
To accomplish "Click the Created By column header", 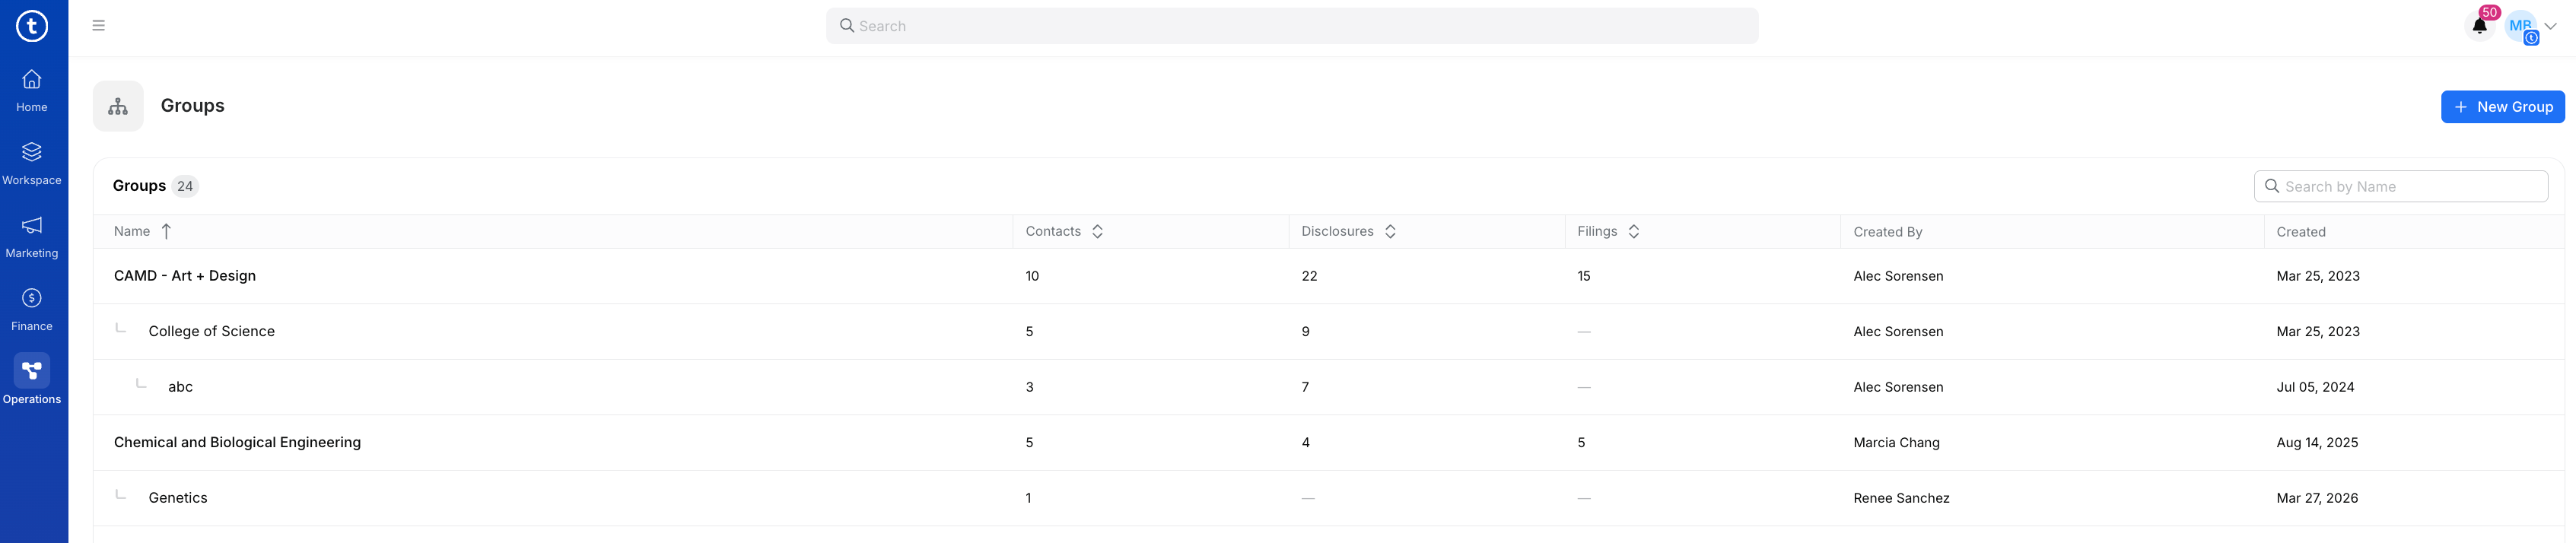I will coord(1887,232).
